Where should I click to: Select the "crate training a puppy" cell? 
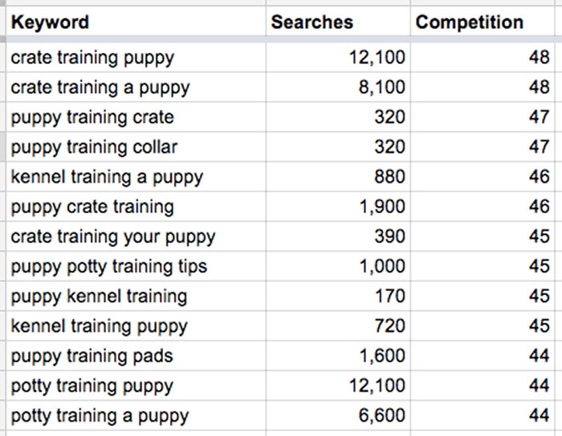[x=136, y=87]
